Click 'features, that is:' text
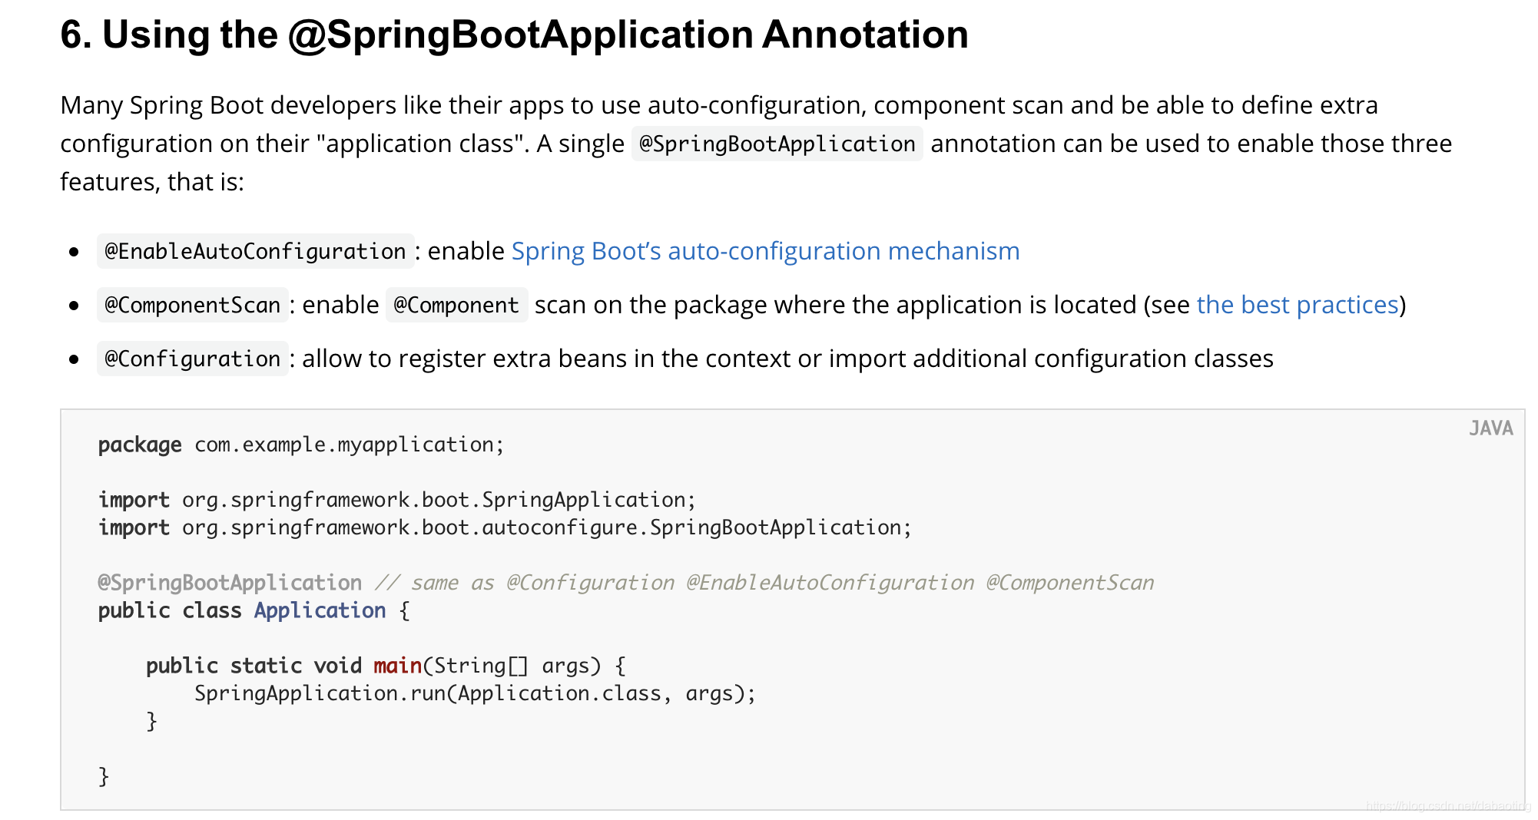The height and width of the screenshot is (820, 1538). pos(152,182)
